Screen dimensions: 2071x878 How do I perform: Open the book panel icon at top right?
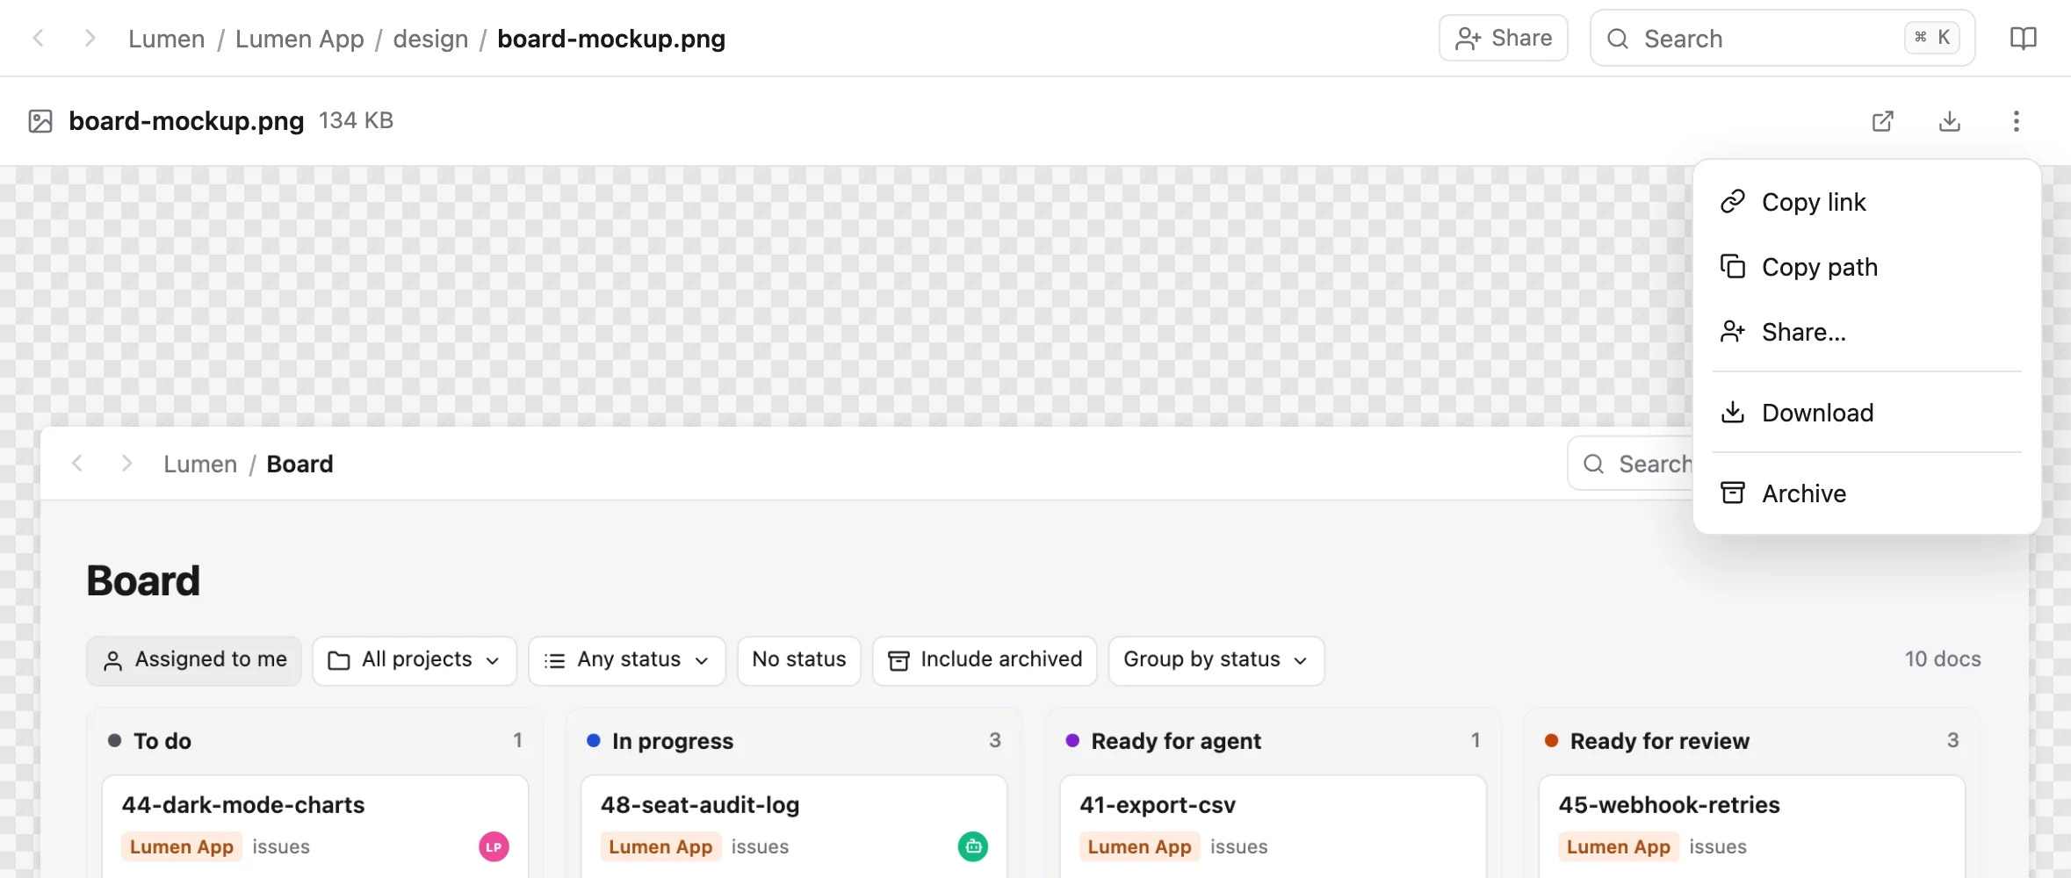(x=2023, y=38)
